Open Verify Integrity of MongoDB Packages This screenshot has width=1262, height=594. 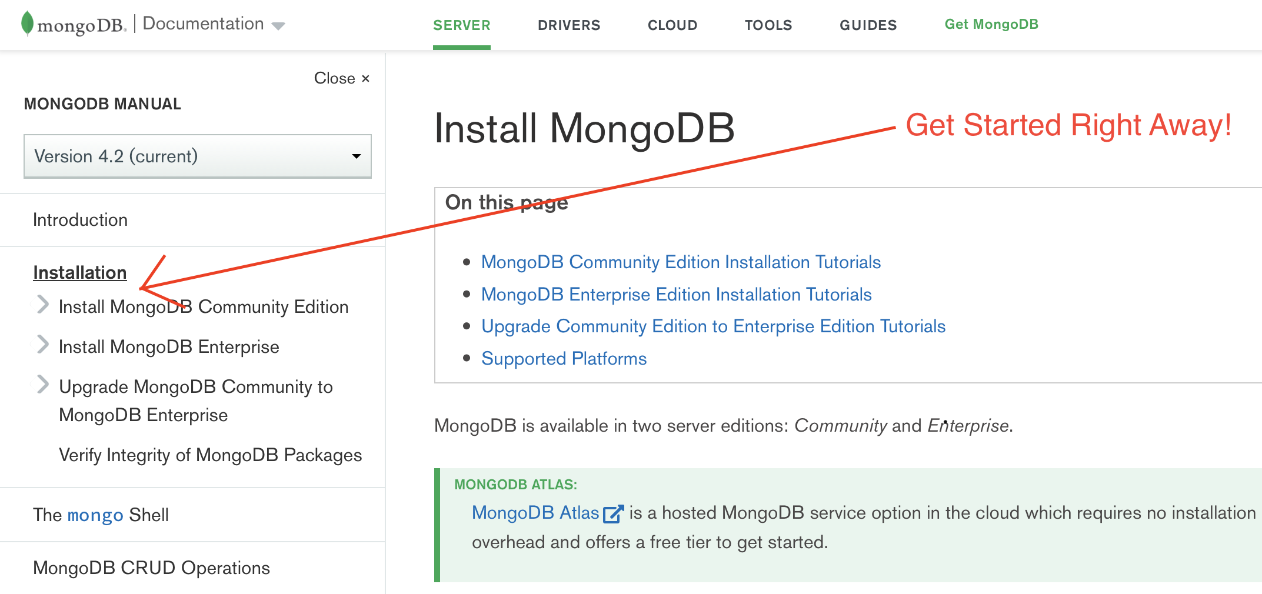211,455
